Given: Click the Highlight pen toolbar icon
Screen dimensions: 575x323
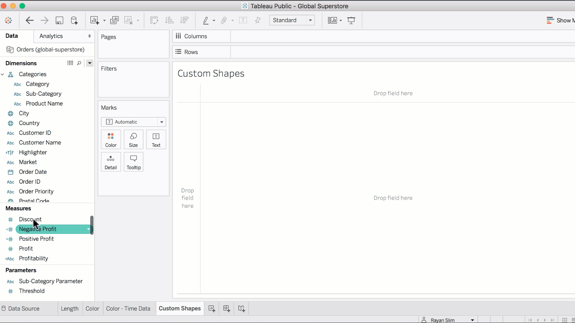Looking at the screenshot, I should click(x=206, y=20).
